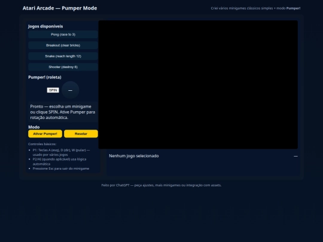
Task: Click the SPIN roulette button
Action: [x=53, y=90]
